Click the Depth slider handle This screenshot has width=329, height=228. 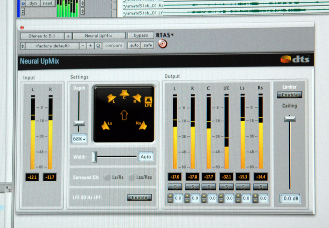point(79,123)
